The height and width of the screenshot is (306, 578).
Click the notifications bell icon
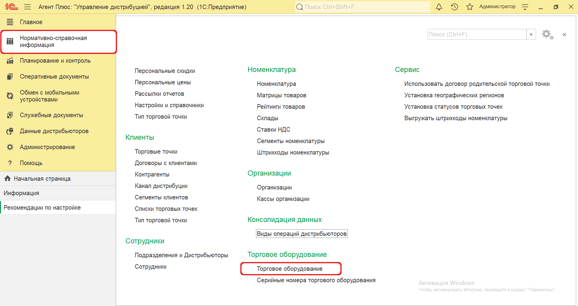click(x=439, y=7)
